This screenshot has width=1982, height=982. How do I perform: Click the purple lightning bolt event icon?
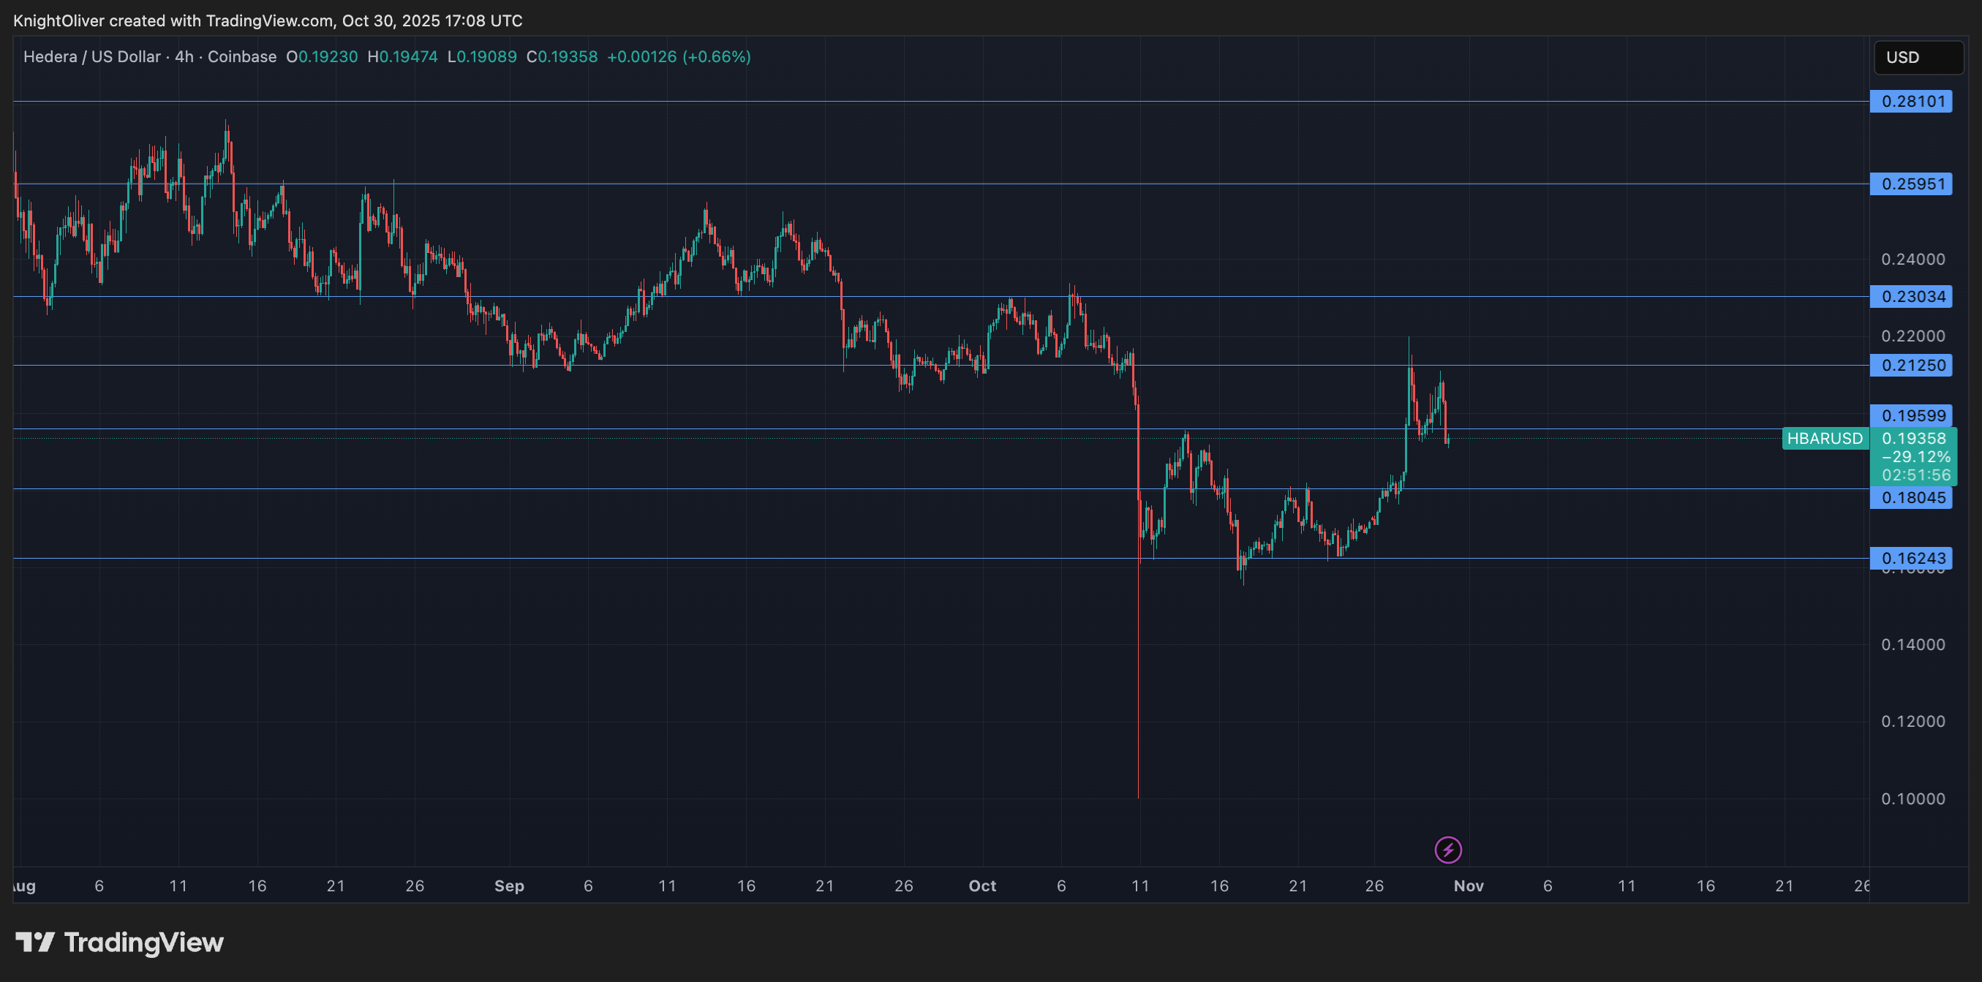click(x=1448, y=850)
